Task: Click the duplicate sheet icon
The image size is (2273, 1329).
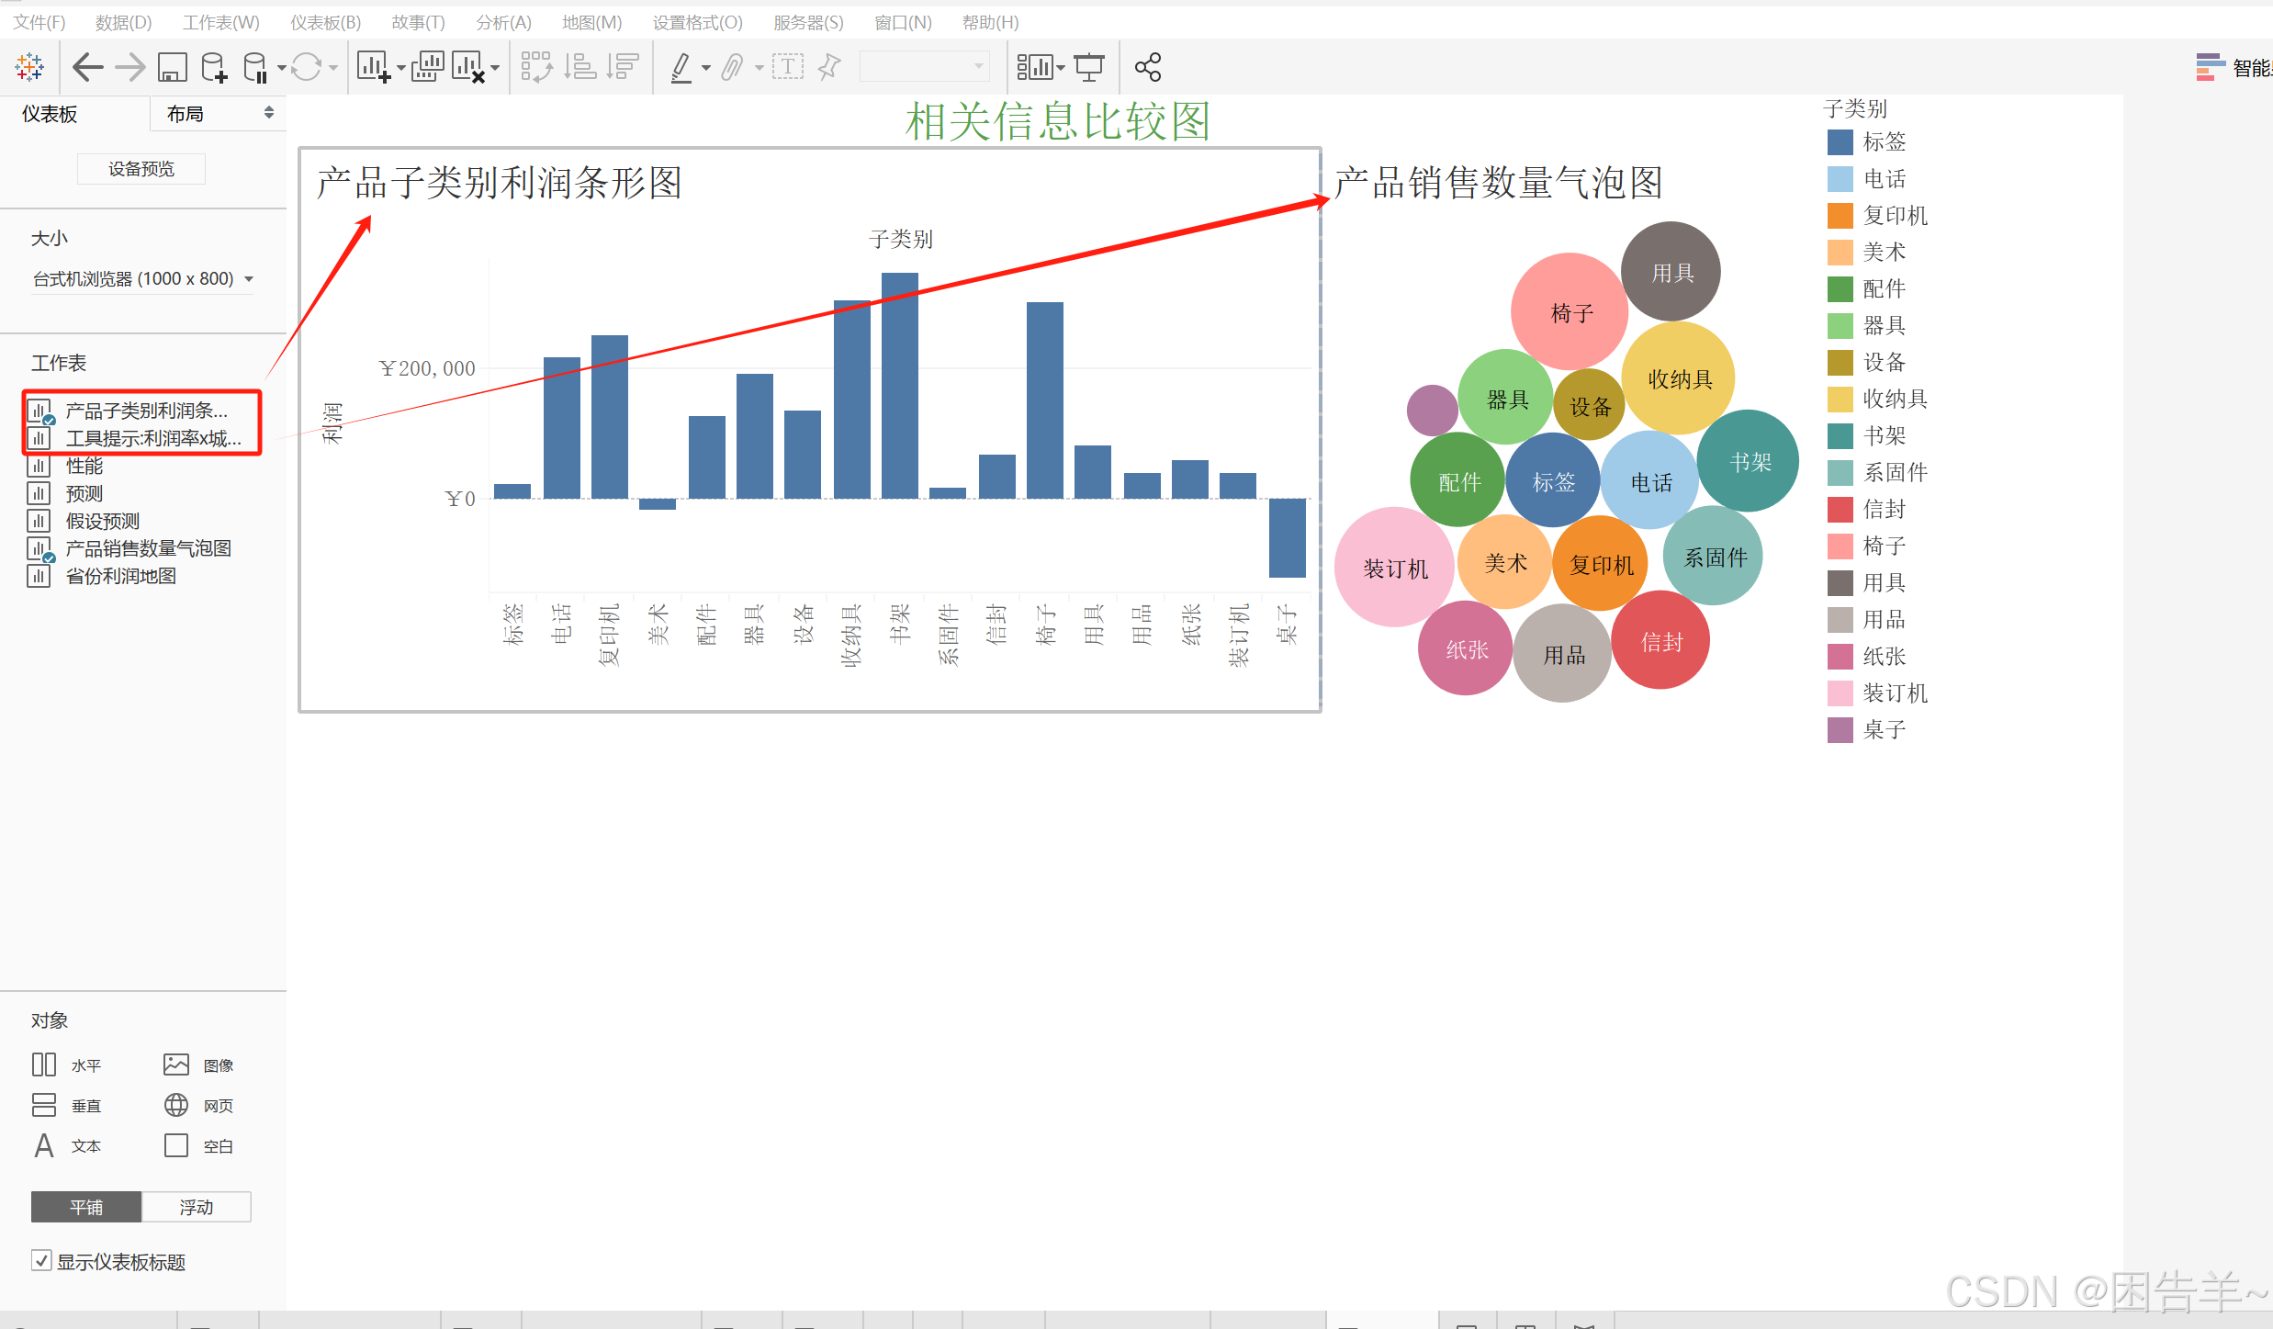Action: pos(427,66)
